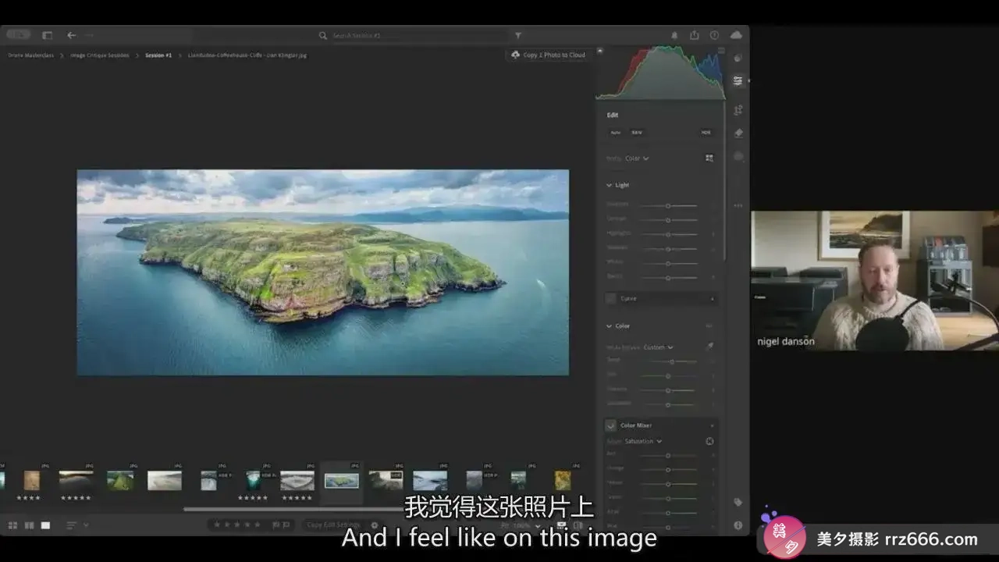Click Copy 1 Photo to Cloud
The image size is (999, 562).
pos(547,55)
